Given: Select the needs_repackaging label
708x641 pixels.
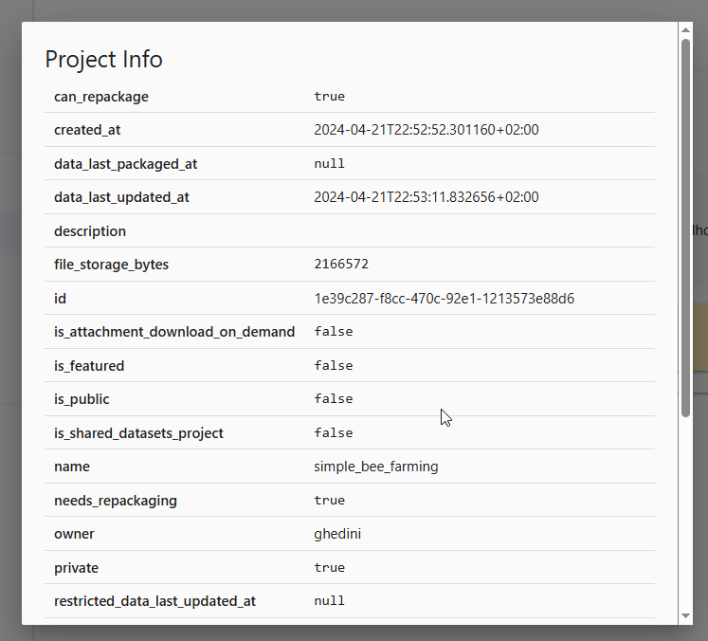Looking at the screenshot, I should [x=115, y=501].
